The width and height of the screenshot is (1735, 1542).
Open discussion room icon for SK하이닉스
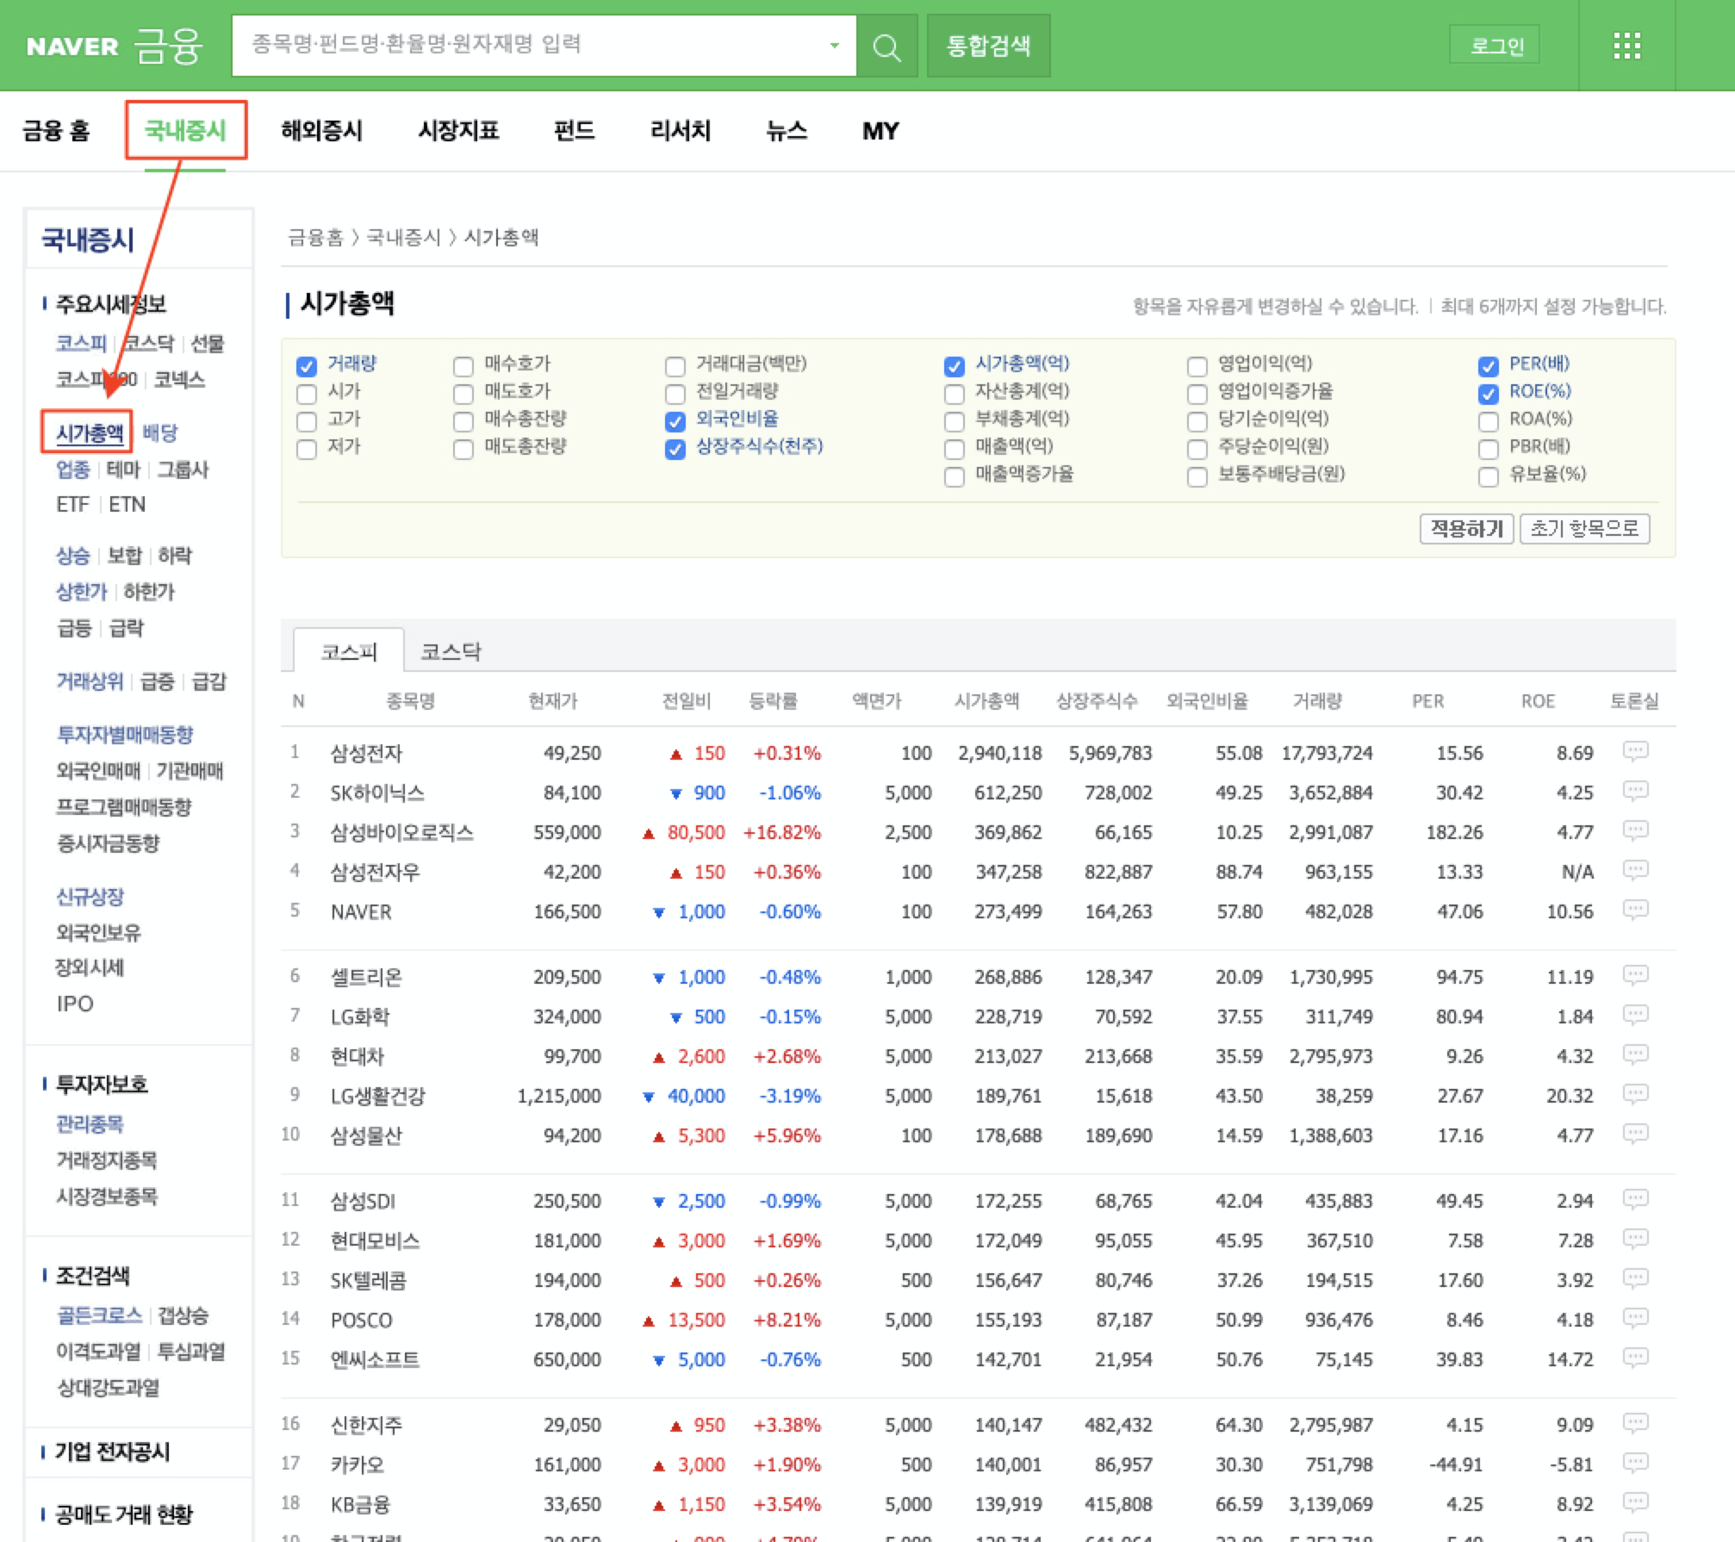1635,792
